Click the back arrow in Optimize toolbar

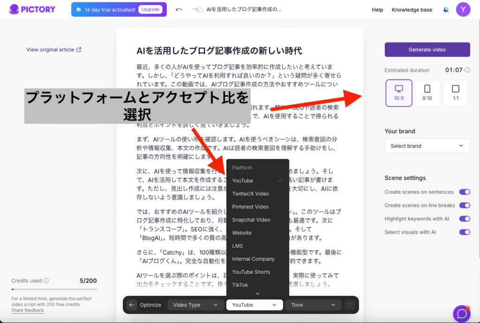[x=132, y=305]
